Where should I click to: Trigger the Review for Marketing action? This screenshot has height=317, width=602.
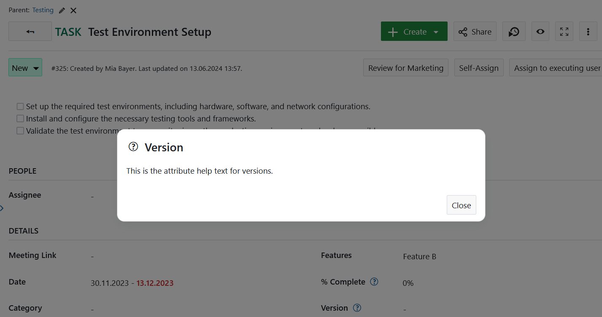[x=405, y=67]
